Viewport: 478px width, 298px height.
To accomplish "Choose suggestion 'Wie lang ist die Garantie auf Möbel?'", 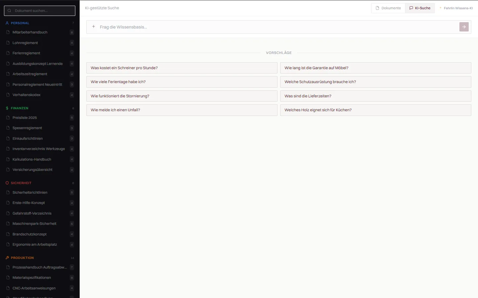I will (x=376, y=68).
